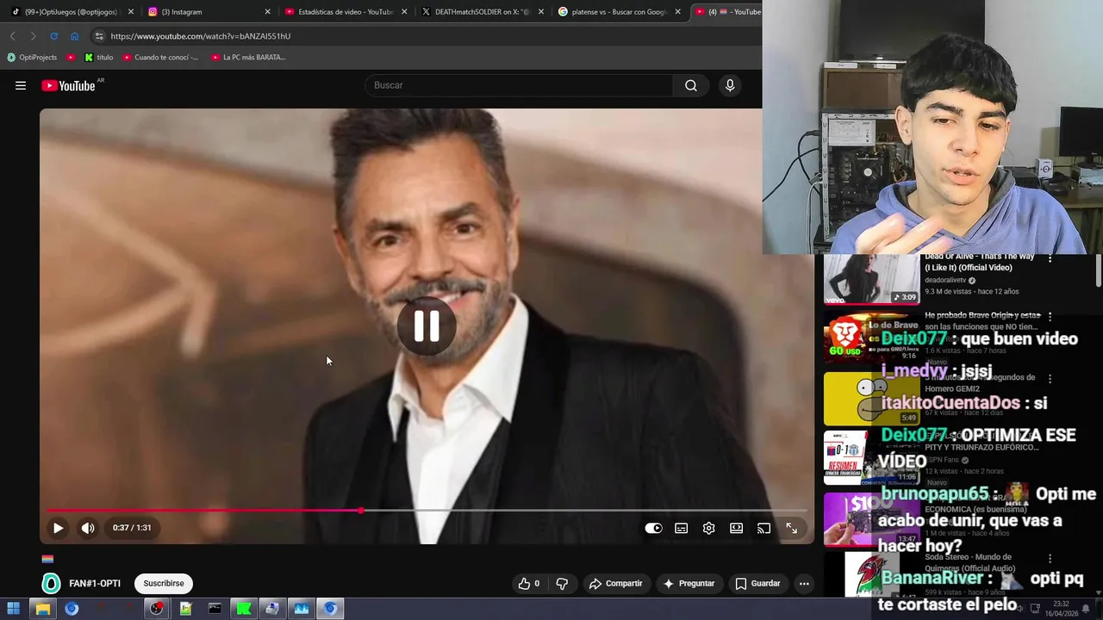Viewport: 1103px width, 620px height.
Task: Cast the video to a TV
Action: click(x=764, y=528)
